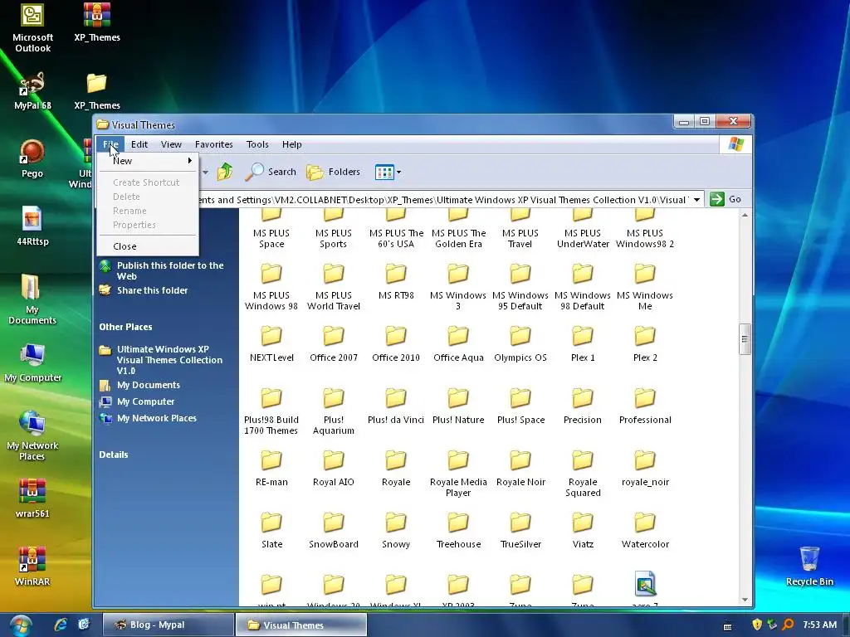Click inside the address bar path field

coord(445,200)
